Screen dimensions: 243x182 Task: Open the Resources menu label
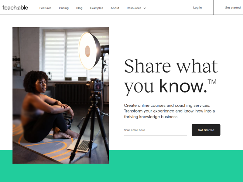tap(134, 8)
